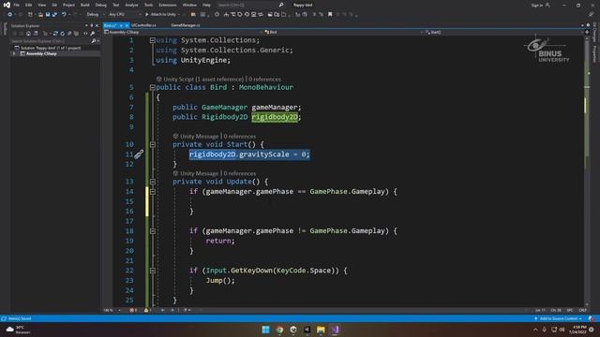Collapse the Start() method outline
Viewport: 600px width, 337px height.
click(152, 144)
